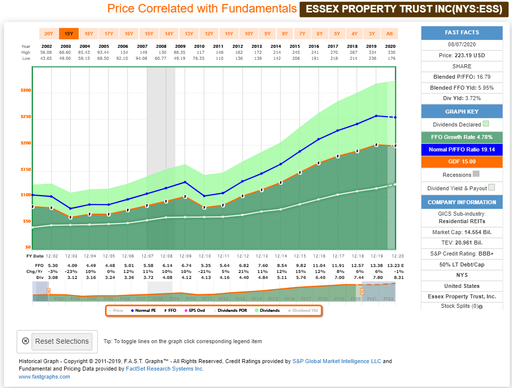Screen dimensions: 512x388
Task: Click the circled X icon beside Reset Selections
Action: click(25, 341)
